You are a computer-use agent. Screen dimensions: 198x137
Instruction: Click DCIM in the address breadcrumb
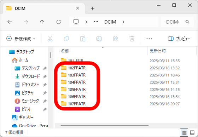click(x=110, y=22)
